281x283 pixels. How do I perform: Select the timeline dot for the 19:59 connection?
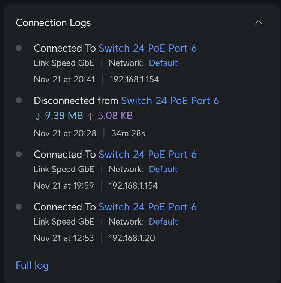[19, 154]
